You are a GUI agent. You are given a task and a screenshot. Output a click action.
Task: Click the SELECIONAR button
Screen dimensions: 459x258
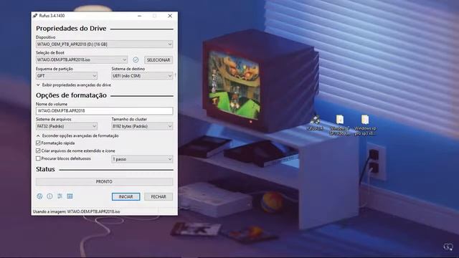coord(158,59)
